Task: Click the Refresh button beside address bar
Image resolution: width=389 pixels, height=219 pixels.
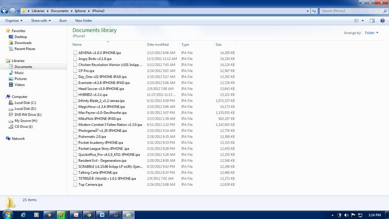Action: point(314,11)
